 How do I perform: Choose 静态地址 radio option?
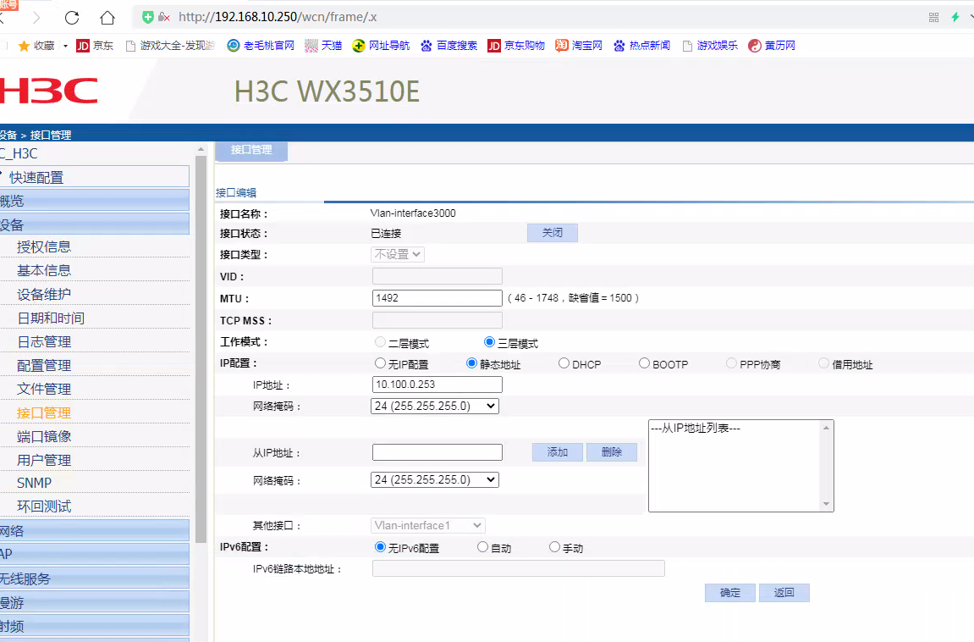471,363
